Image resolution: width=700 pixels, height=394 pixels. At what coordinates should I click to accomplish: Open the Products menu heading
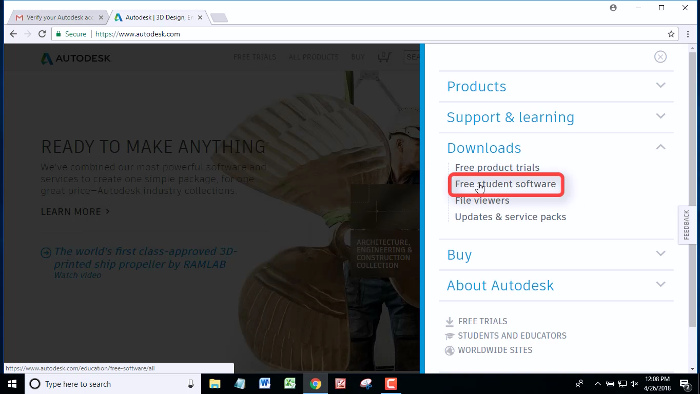476,86
